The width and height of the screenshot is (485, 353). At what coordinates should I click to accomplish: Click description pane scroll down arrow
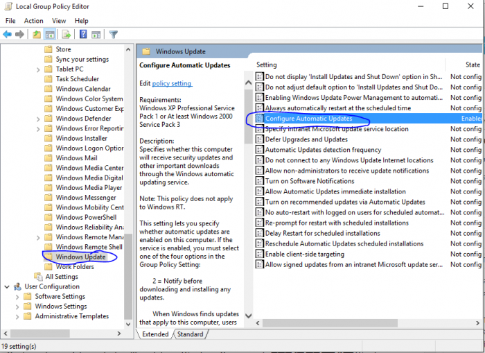(x=248, y=316)
